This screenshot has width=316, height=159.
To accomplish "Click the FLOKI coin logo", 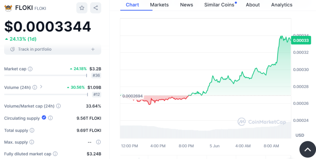I will 8,8.
